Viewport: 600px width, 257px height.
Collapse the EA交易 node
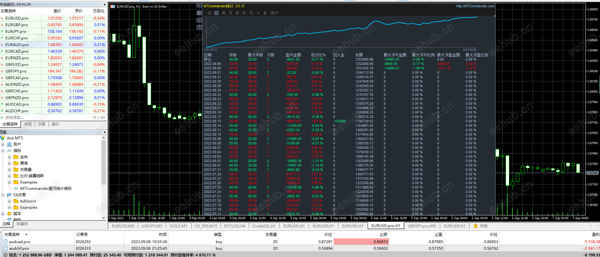pos(3,195)
